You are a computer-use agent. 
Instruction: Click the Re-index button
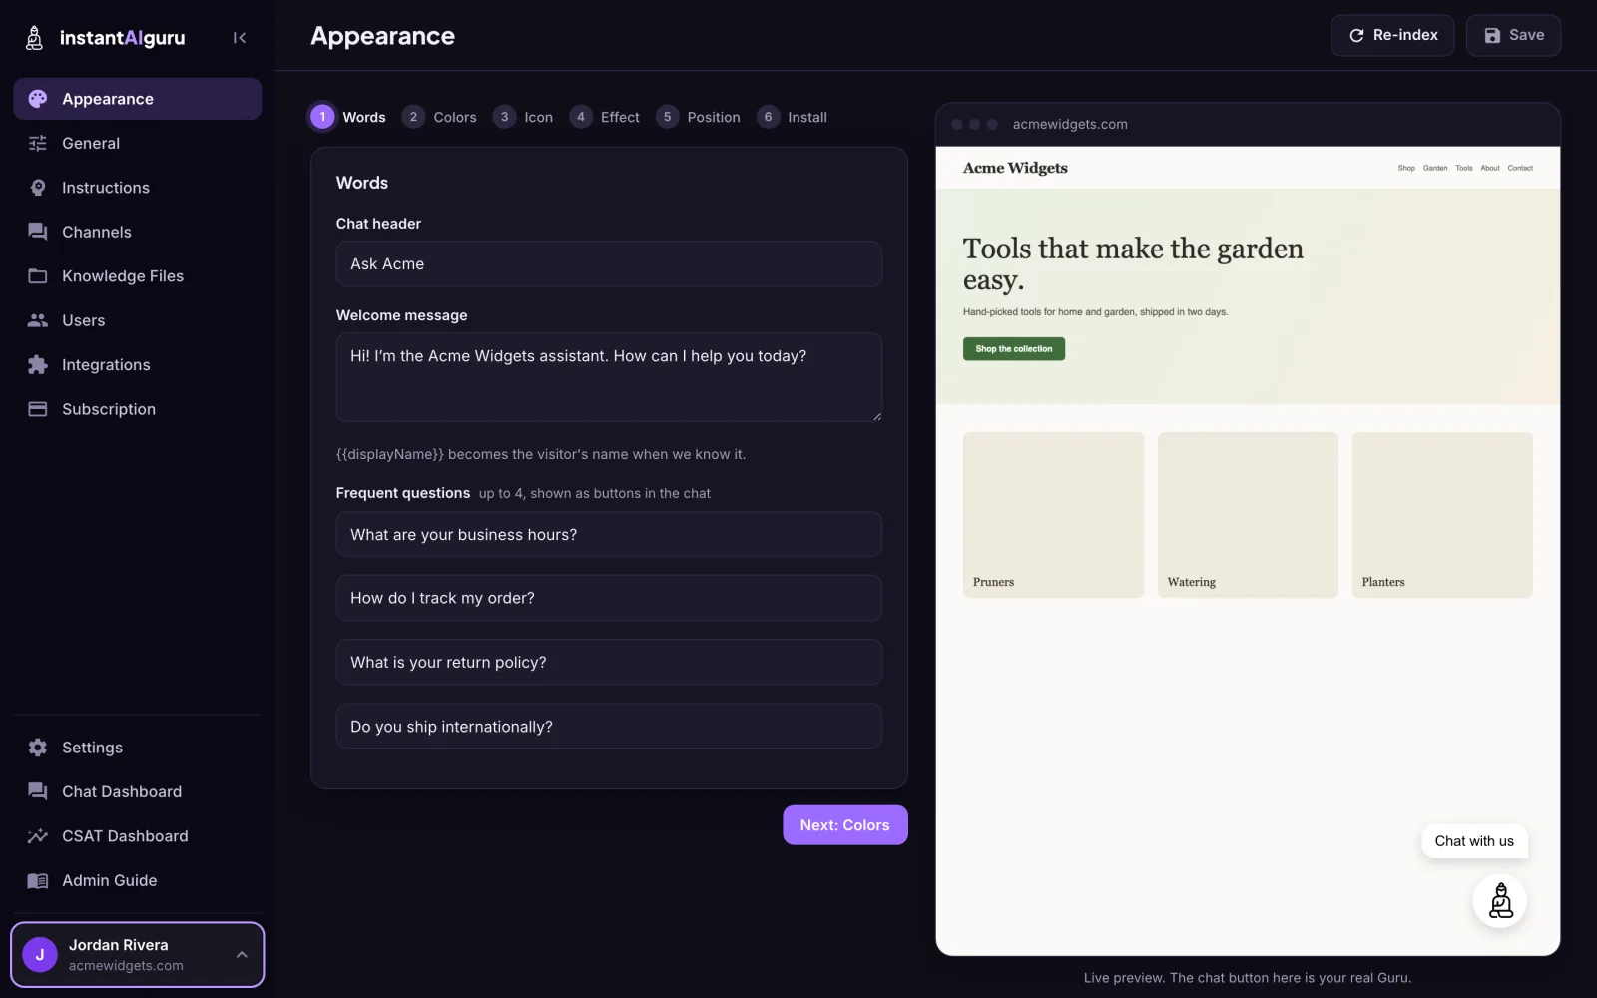point(1392,35)
